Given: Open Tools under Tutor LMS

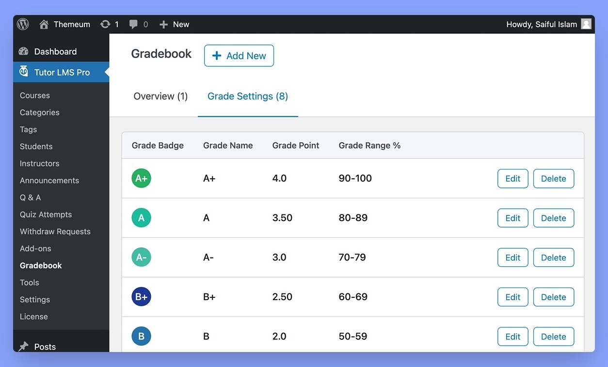Looking at the screenshot, I should click(x=30, y=282).
